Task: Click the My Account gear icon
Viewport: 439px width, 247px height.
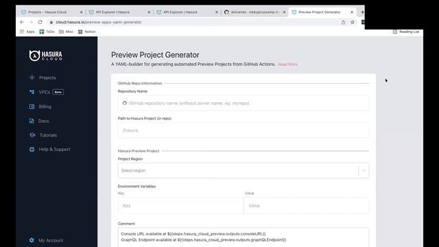Action: [x=32, y=240]
